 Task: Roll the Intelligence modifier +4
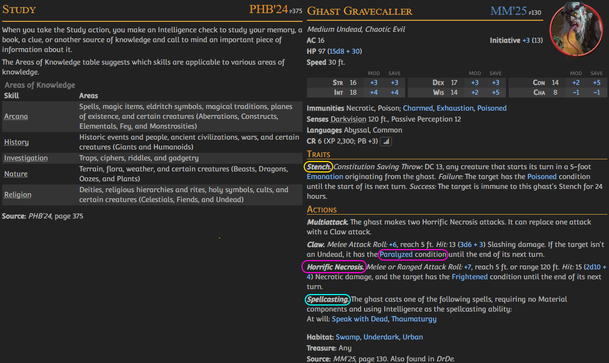(x=374, y=93)
